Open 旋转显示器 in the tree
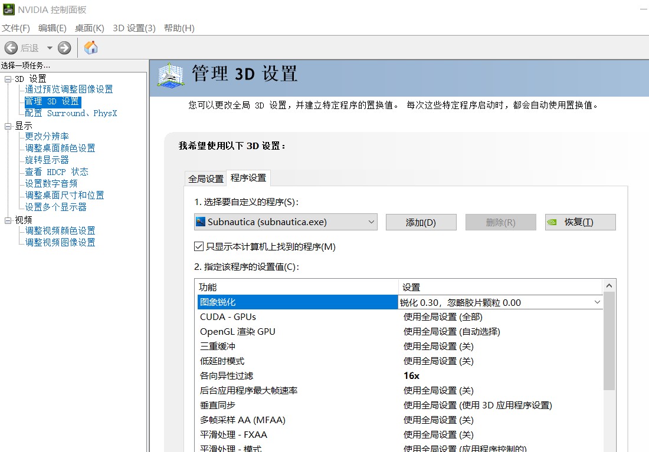 [47, 160]
